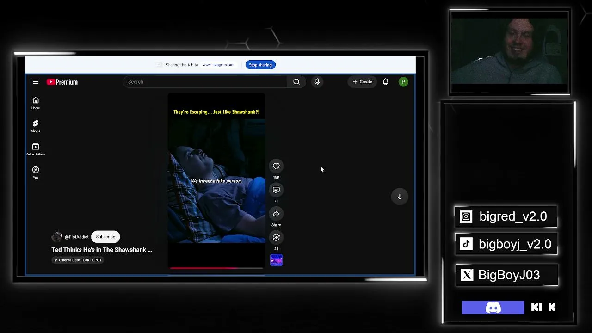This screenshot has height=333, width=592.
Task: Subscribe to PlotAddict
Action: tap(105, 237)
